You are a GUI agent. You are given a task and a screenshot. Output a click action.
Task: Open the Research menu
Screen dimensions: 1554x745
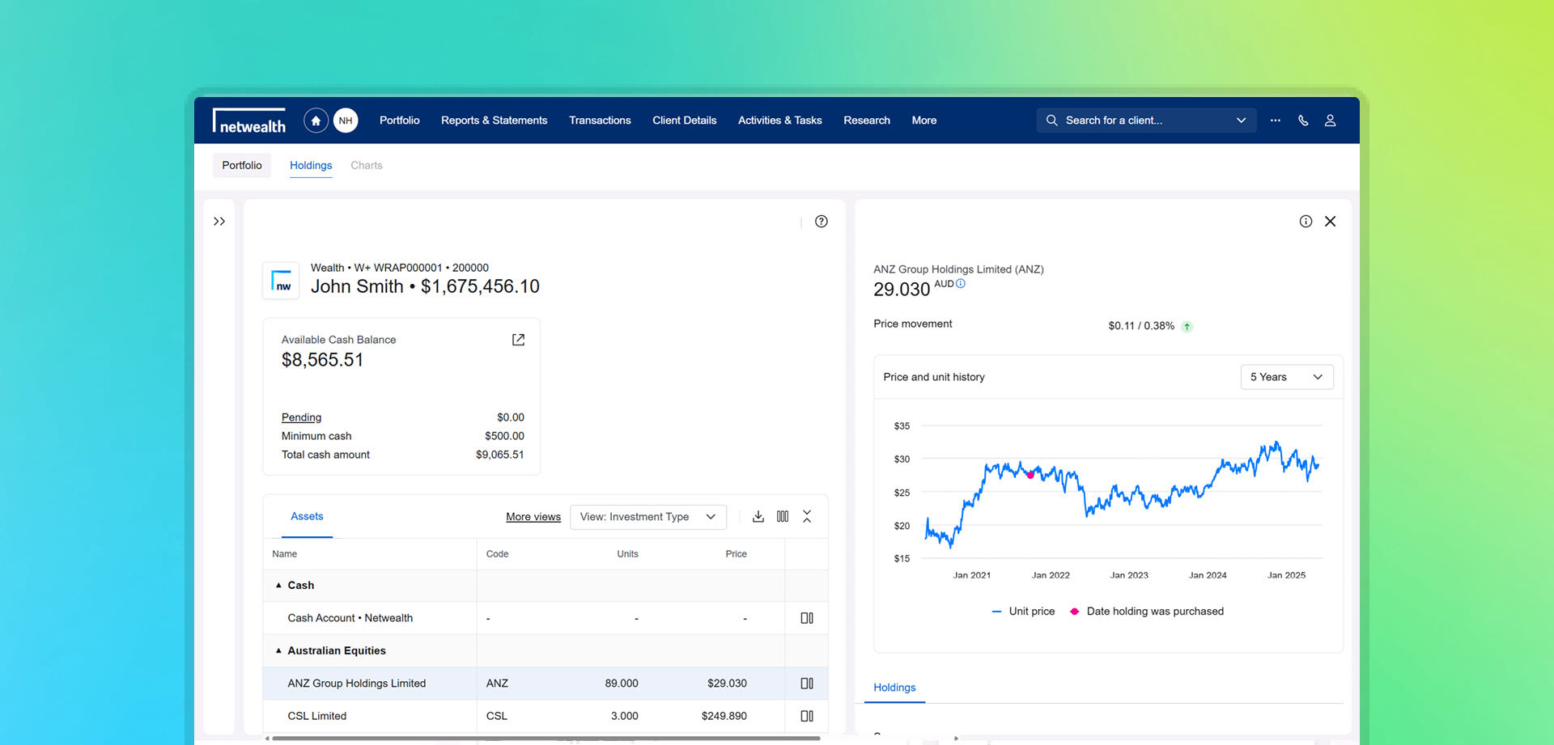pos(867,121)
